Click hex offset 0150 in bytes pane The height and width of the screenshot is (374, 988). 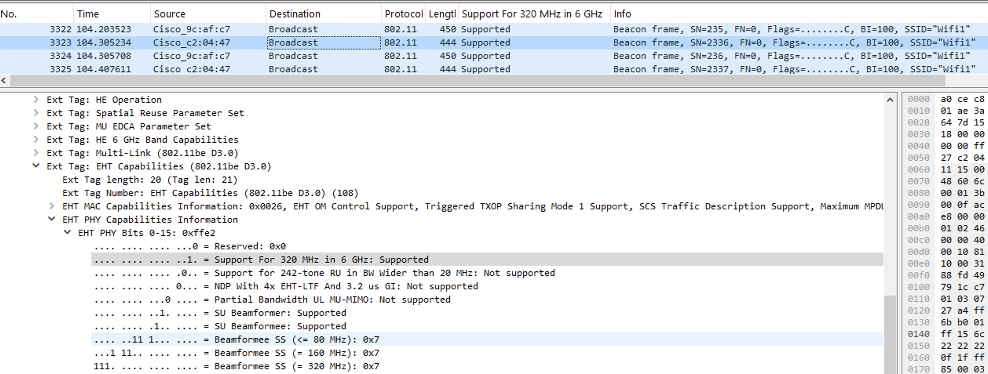point(918,346)
